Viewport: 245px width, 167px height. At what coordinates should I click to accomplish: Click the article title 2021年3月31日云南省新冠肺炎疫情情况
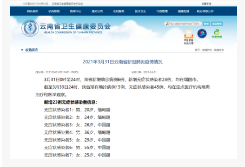123,62
